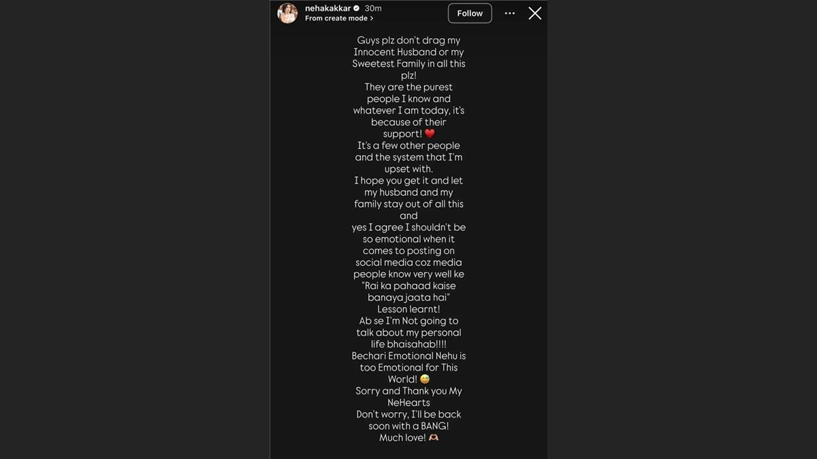The width and height of the screenshot is (817, 459).
Task: Tap the 'Sorry and Thank you My' line
Action: 408,391
